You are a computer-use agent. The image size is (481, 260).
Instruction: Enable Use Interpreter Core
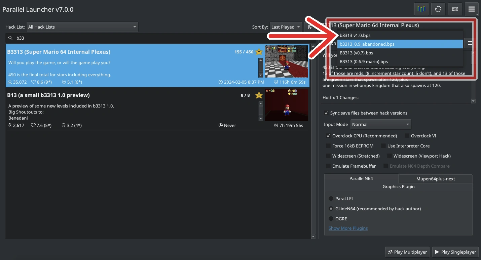click(x=383, y=146)
